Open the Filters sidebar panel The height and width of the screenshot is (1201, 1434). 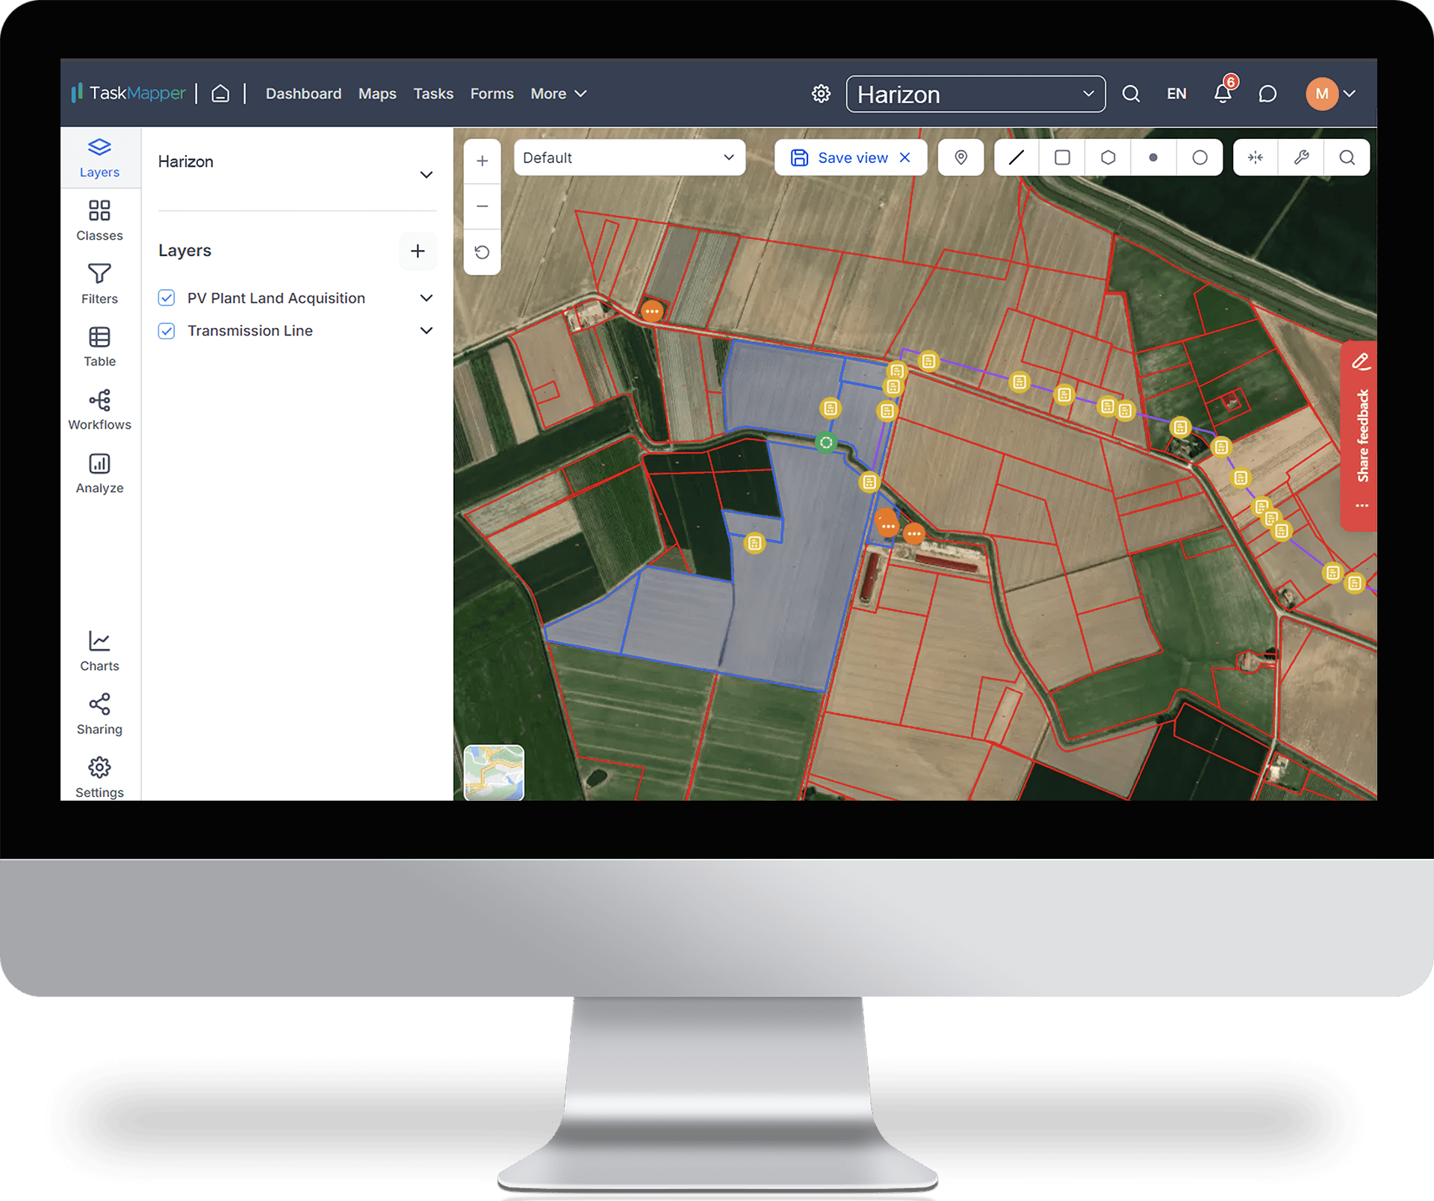pyautogui.click(x=99, y=285)
